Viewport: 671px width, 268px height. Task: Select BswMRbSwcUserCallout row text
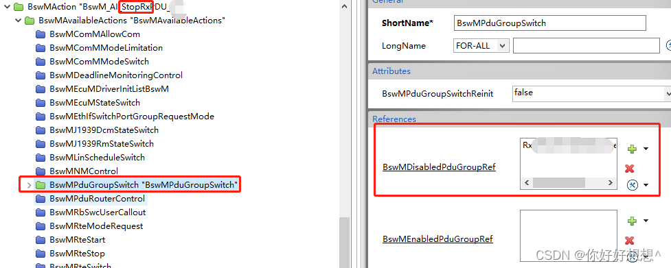[x=98, y=212]
